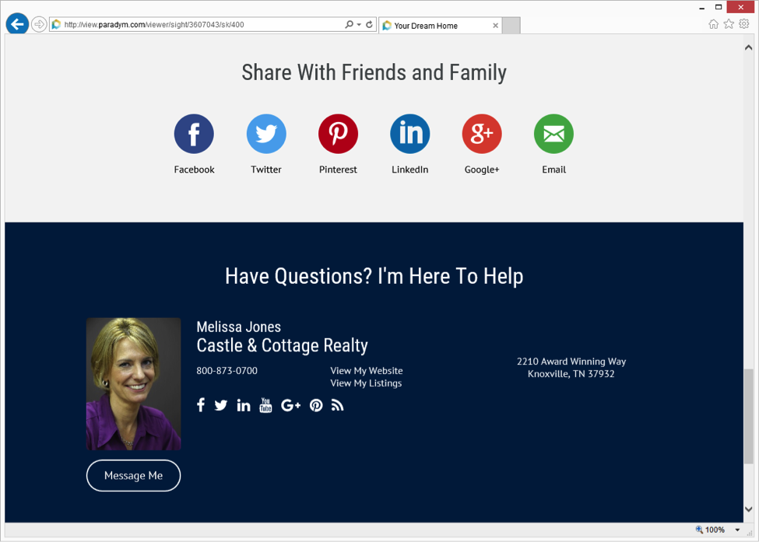Open agent's small G+ icon in footer

tap(290, 405)
